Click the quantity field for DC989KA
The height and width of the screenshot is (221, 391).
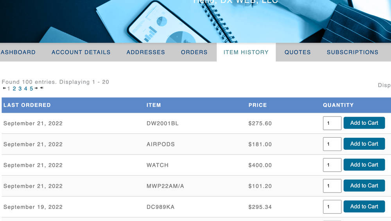(332, 207)
